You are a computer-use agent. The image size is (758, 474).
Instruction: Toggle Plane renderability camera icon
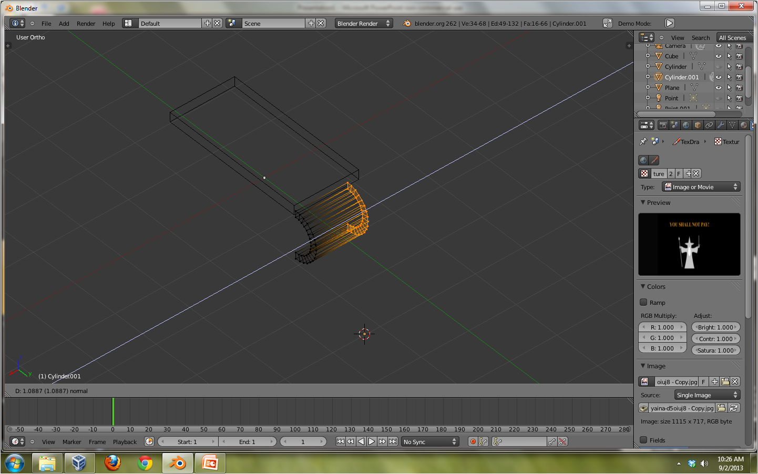pos(739,87)
